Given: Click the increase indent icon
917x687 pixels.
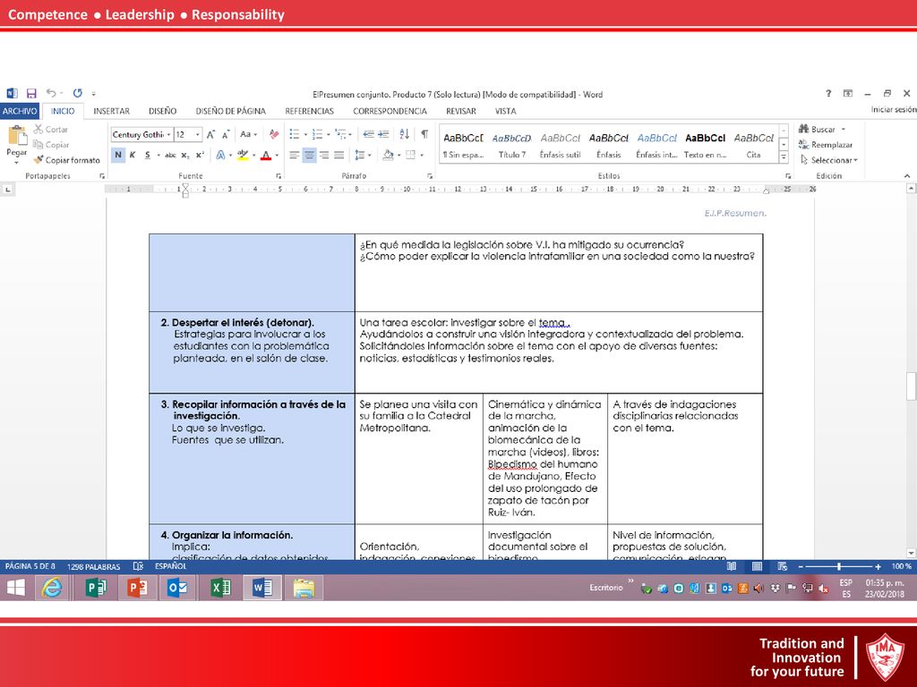Looking at the screenshot, I should coord(383,134).
